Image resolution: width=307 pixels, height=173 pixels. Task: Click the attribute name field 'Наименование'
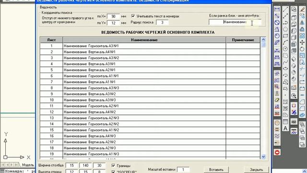[x=235, y=22]
